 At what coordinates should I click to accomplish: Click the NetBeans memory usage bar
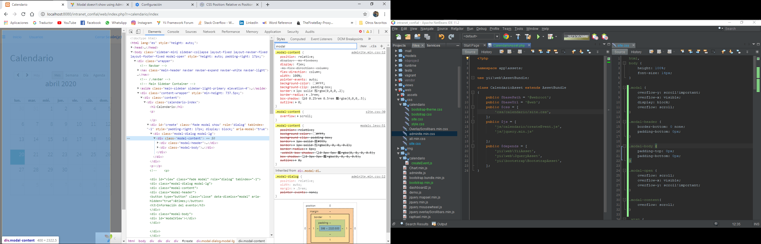coord(576,37)
